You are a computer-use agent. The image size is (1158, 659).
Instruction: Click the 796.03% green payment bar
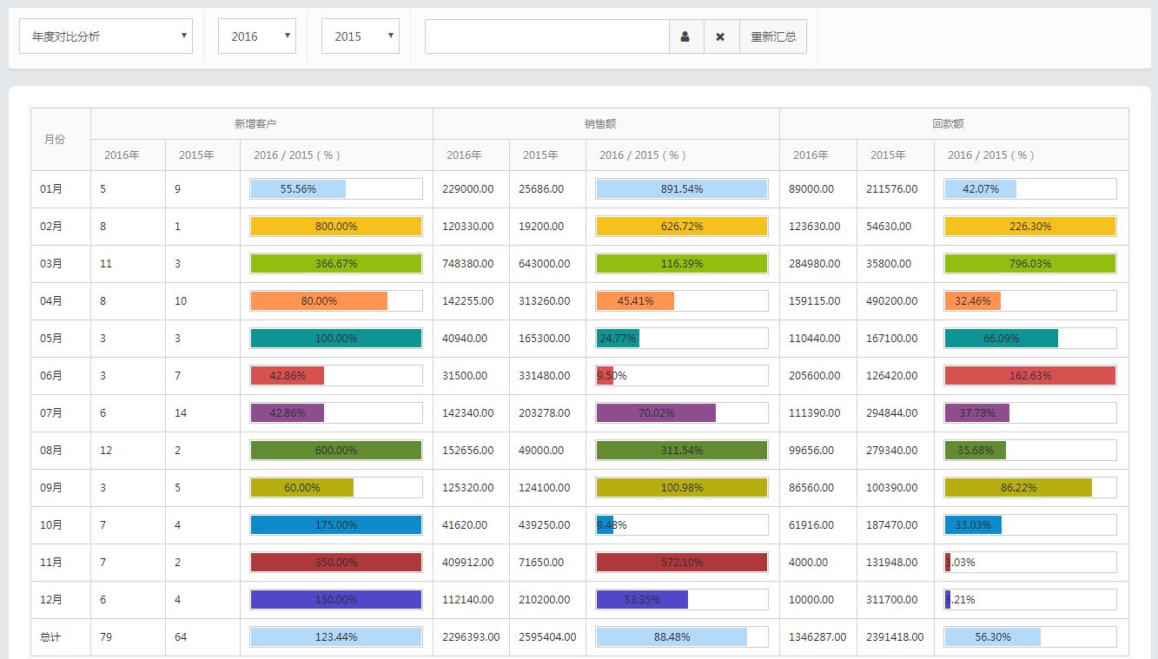coord(1029,264)
